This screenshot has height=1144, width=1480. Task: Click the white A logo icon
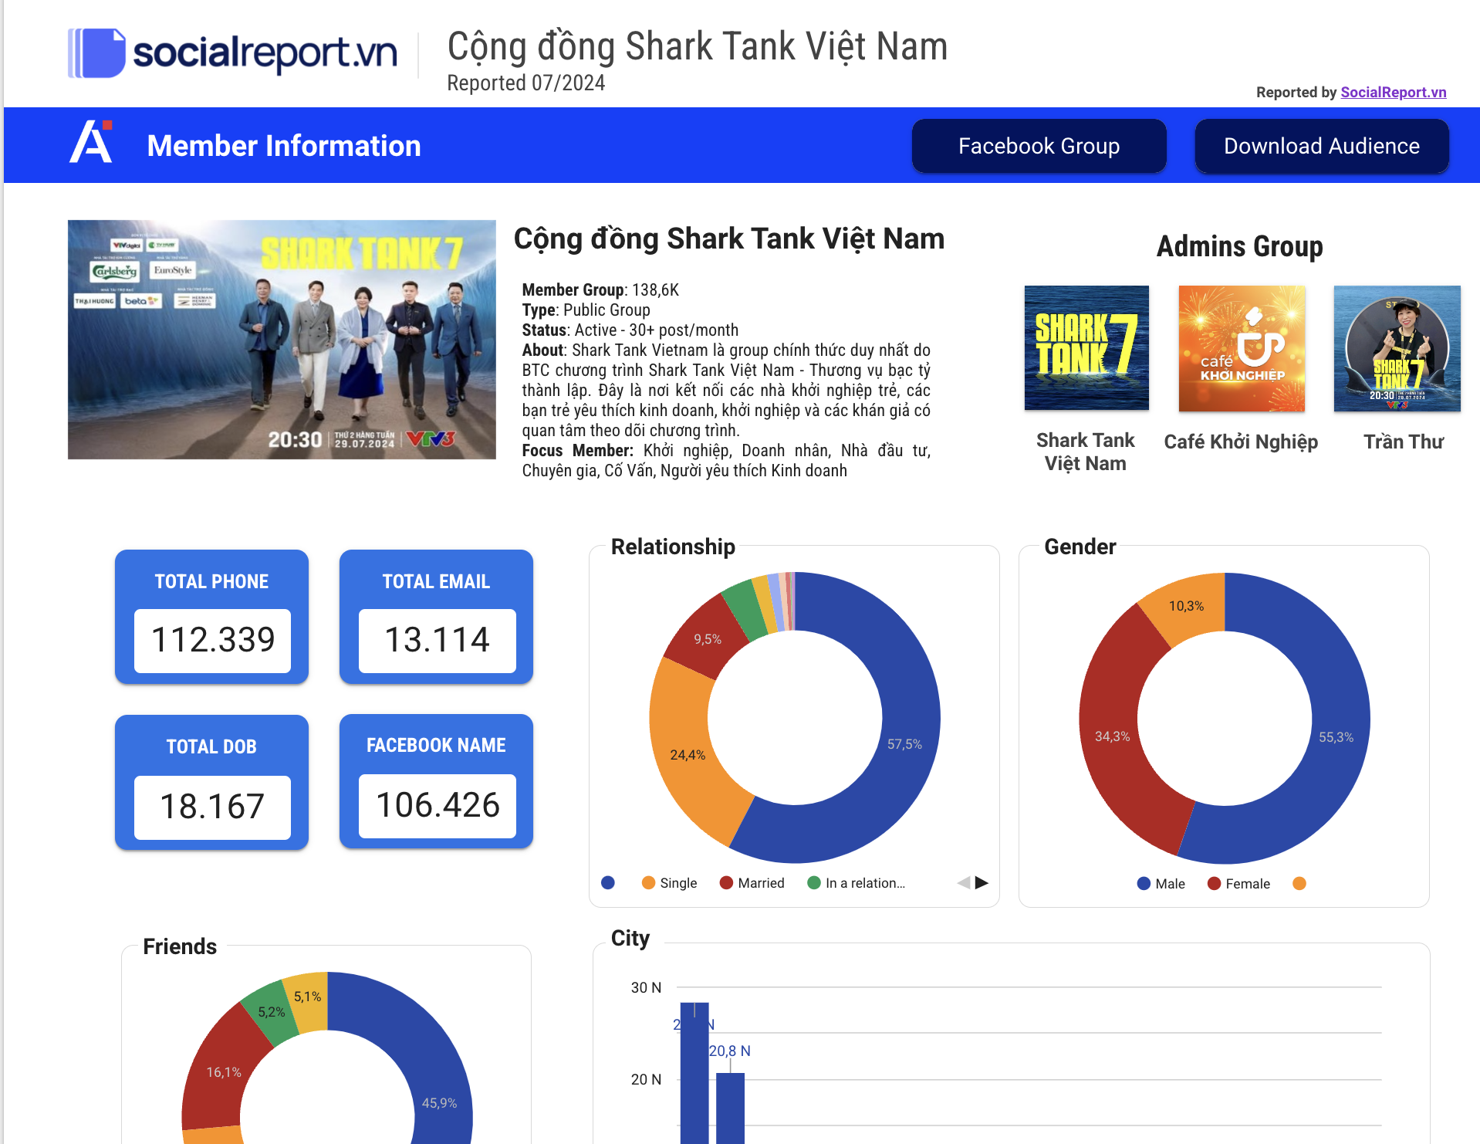click(x=91, y=141)
